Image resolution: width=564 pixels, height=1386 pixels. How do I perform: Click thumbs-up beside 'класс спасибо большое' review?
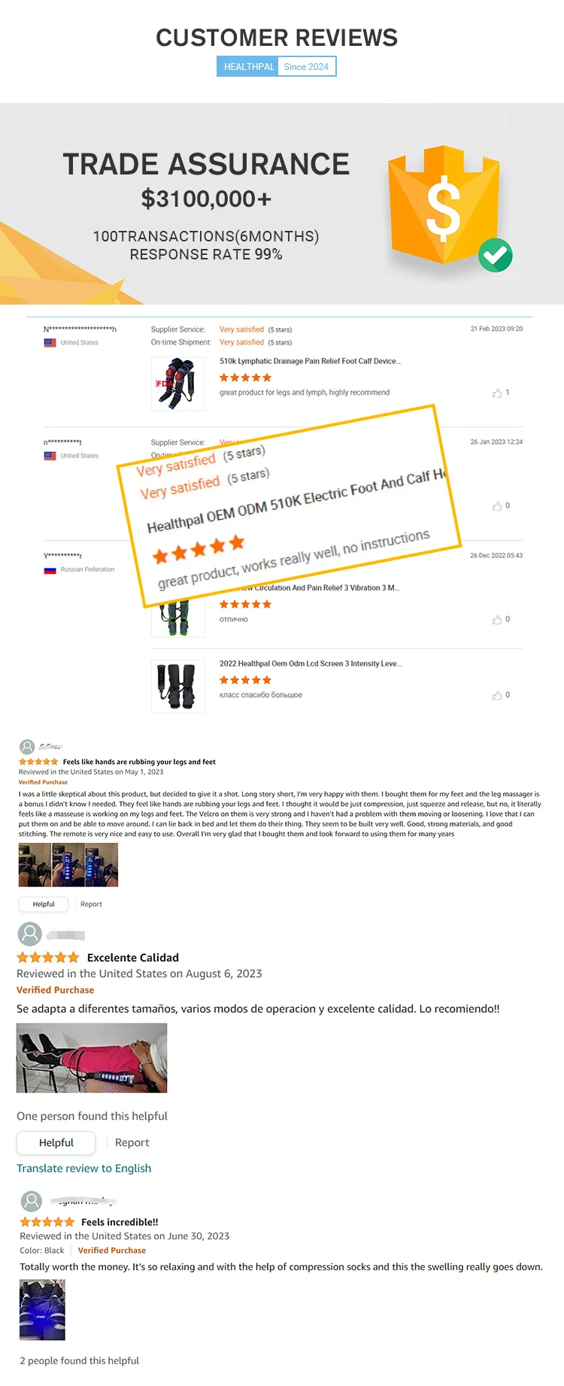pyautogui.click(x=497, y=696)
